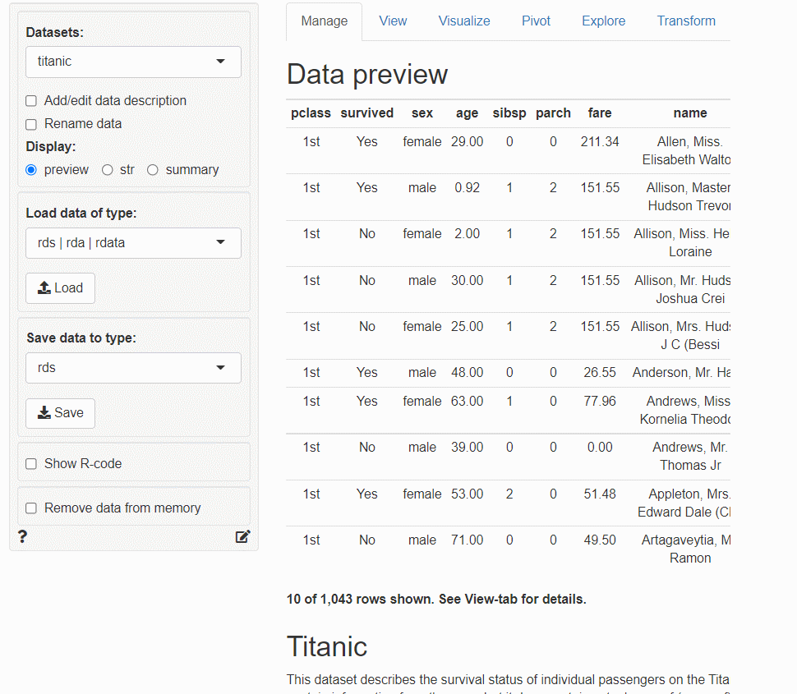Open the Save data to type dropdown
Image resolution: width=797 pixels, height=694 pixels.
tap(133, 368)
